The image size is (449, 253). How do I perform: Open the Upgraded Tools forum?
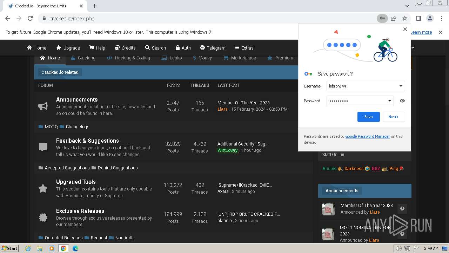(x=76, y=182)
